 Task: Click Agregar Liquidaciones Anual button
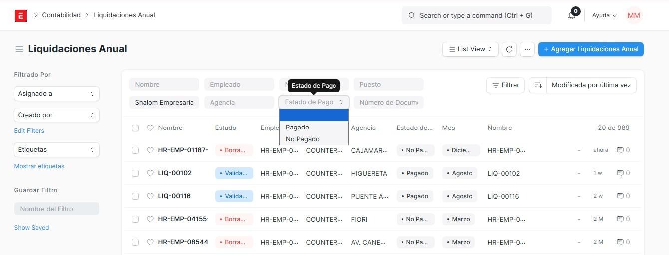point(591,49)
